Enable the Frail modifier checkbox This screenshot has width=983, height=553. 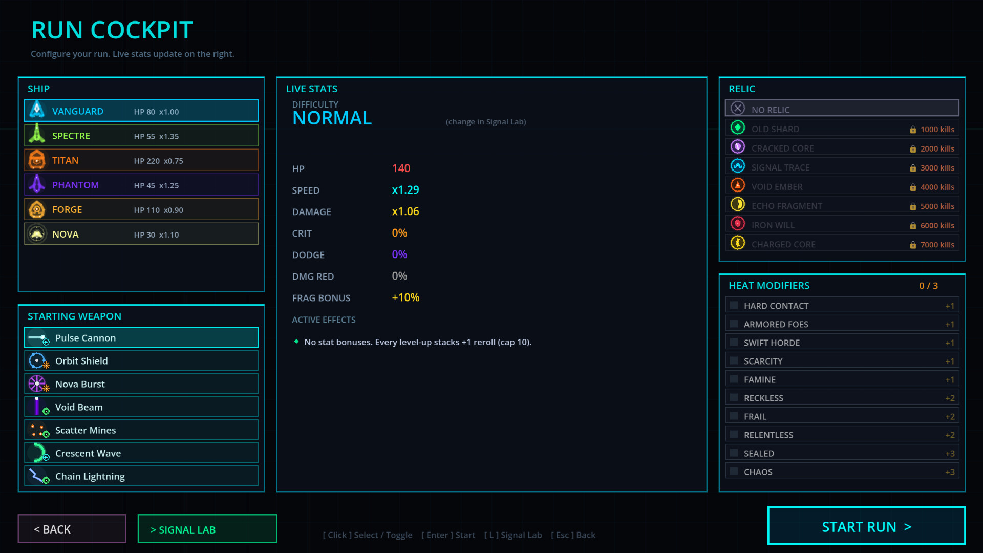click(x=734, y=416)
